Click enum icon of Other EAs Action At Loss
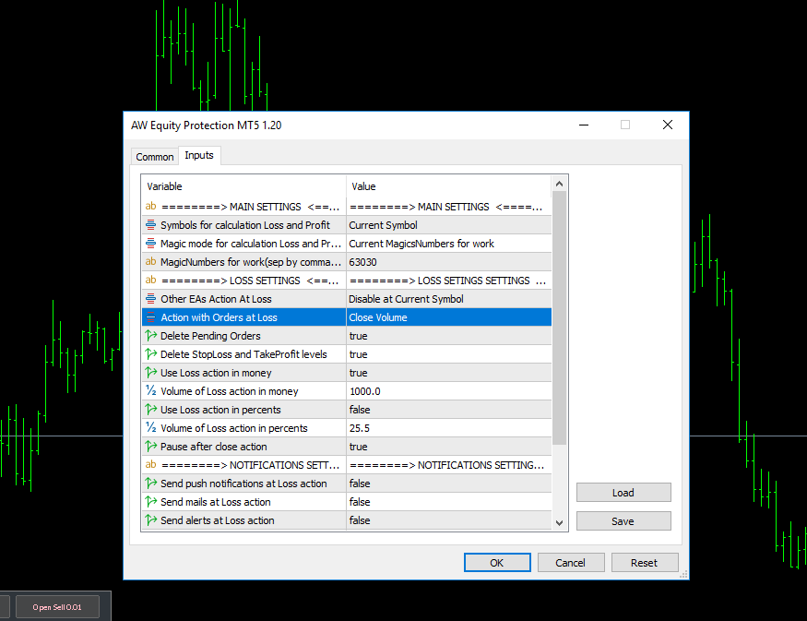The width and height of the screenshot is (807, 621). [151, 299]
